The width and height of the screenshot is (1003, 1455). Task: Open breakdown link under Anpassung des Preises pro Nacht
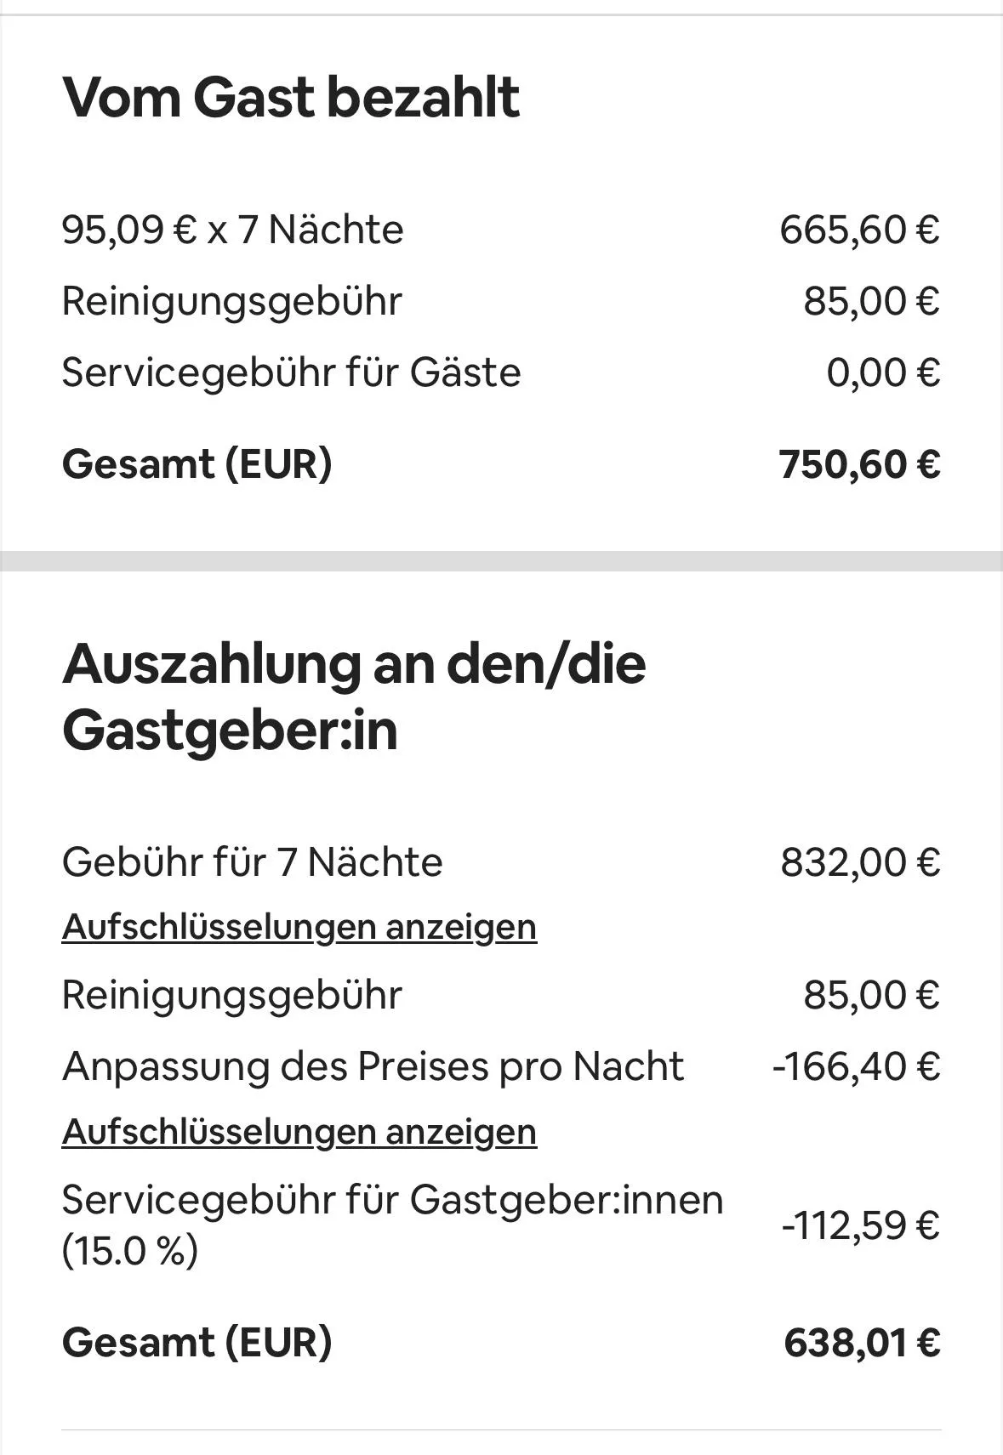(x=299, y=1133)
